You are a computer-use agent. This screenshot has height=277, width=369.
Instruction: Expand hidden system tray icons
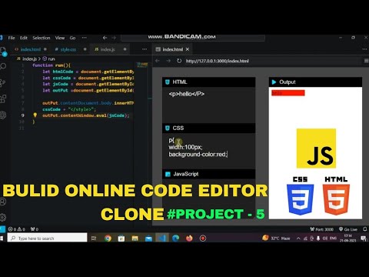(x=298, y=239)
